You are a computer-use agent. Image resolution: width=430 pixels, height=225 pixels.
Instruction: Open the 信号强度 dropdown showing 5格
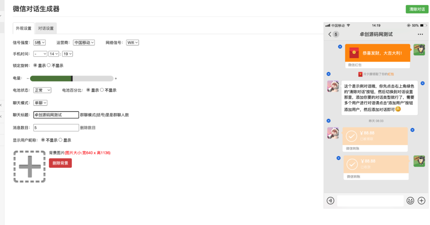click(39, 42)
